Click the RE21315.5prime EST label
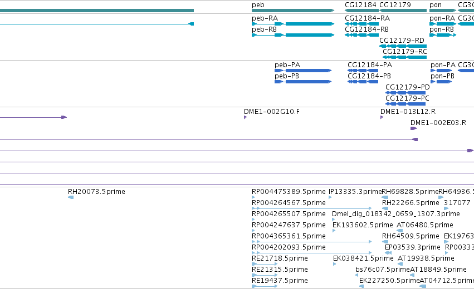This screenshot has height=289, width=474. coord(280,270)
